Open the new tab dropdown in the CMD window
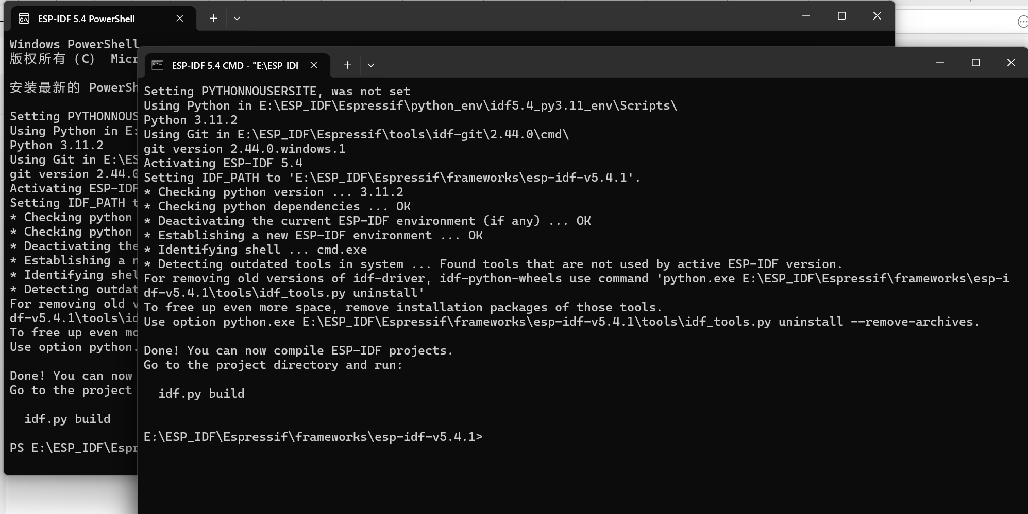This screenshot has height=514, width=1028. click(x=370, y=65)
